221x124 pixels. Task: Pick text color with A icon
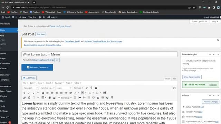[75, 93]
